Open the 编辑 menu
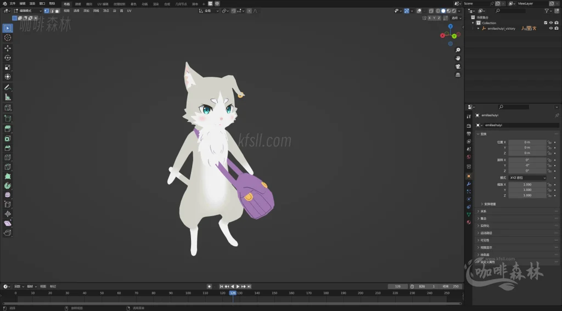The width and height of the screenshot is (562, 311). coord(23,4)
